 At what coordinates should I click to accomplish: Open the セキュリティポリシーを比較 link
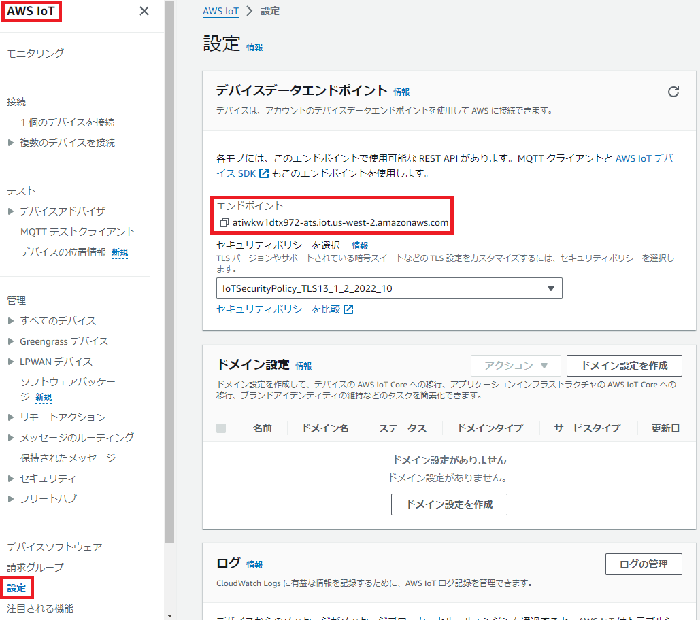(x=284, y=309)
